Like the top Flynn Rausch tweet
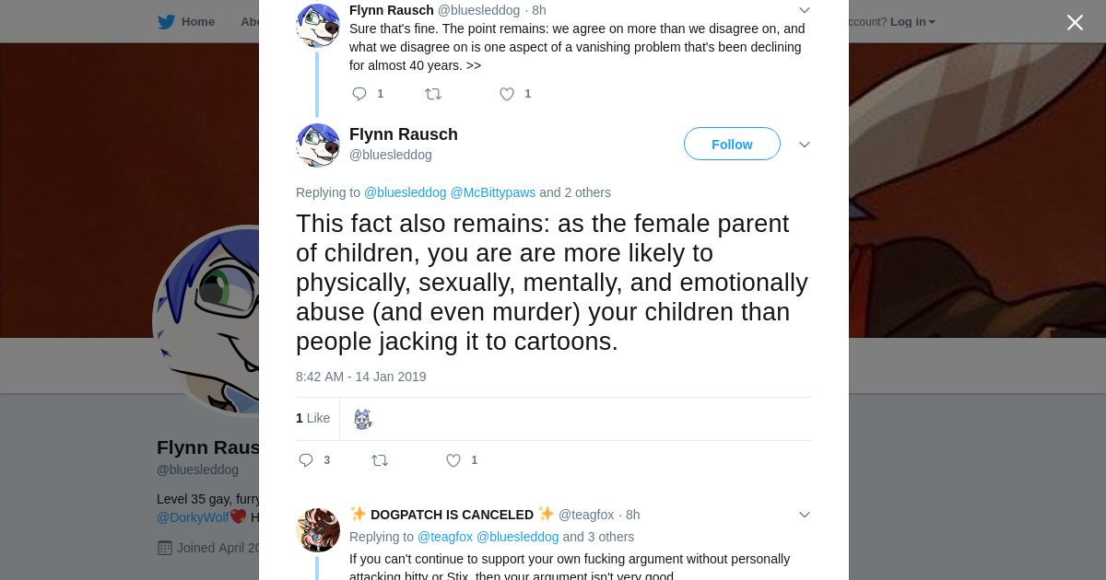 click(507, 94)
